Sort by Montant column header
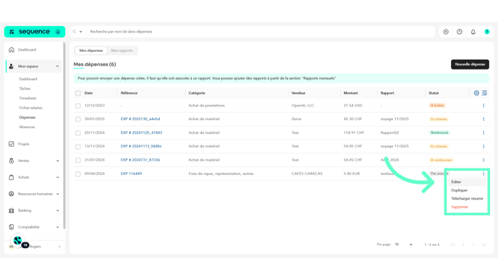Image resolution: width=498 pixels, height=280 pixels. tap(350, 93)
